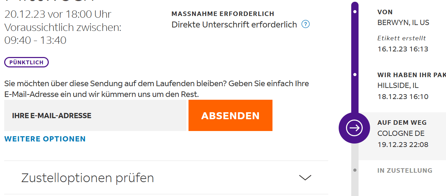This screenshot has height=196, width=446.
Task: Submit with the orange ABSENDEN button
Action: point(230,115)
